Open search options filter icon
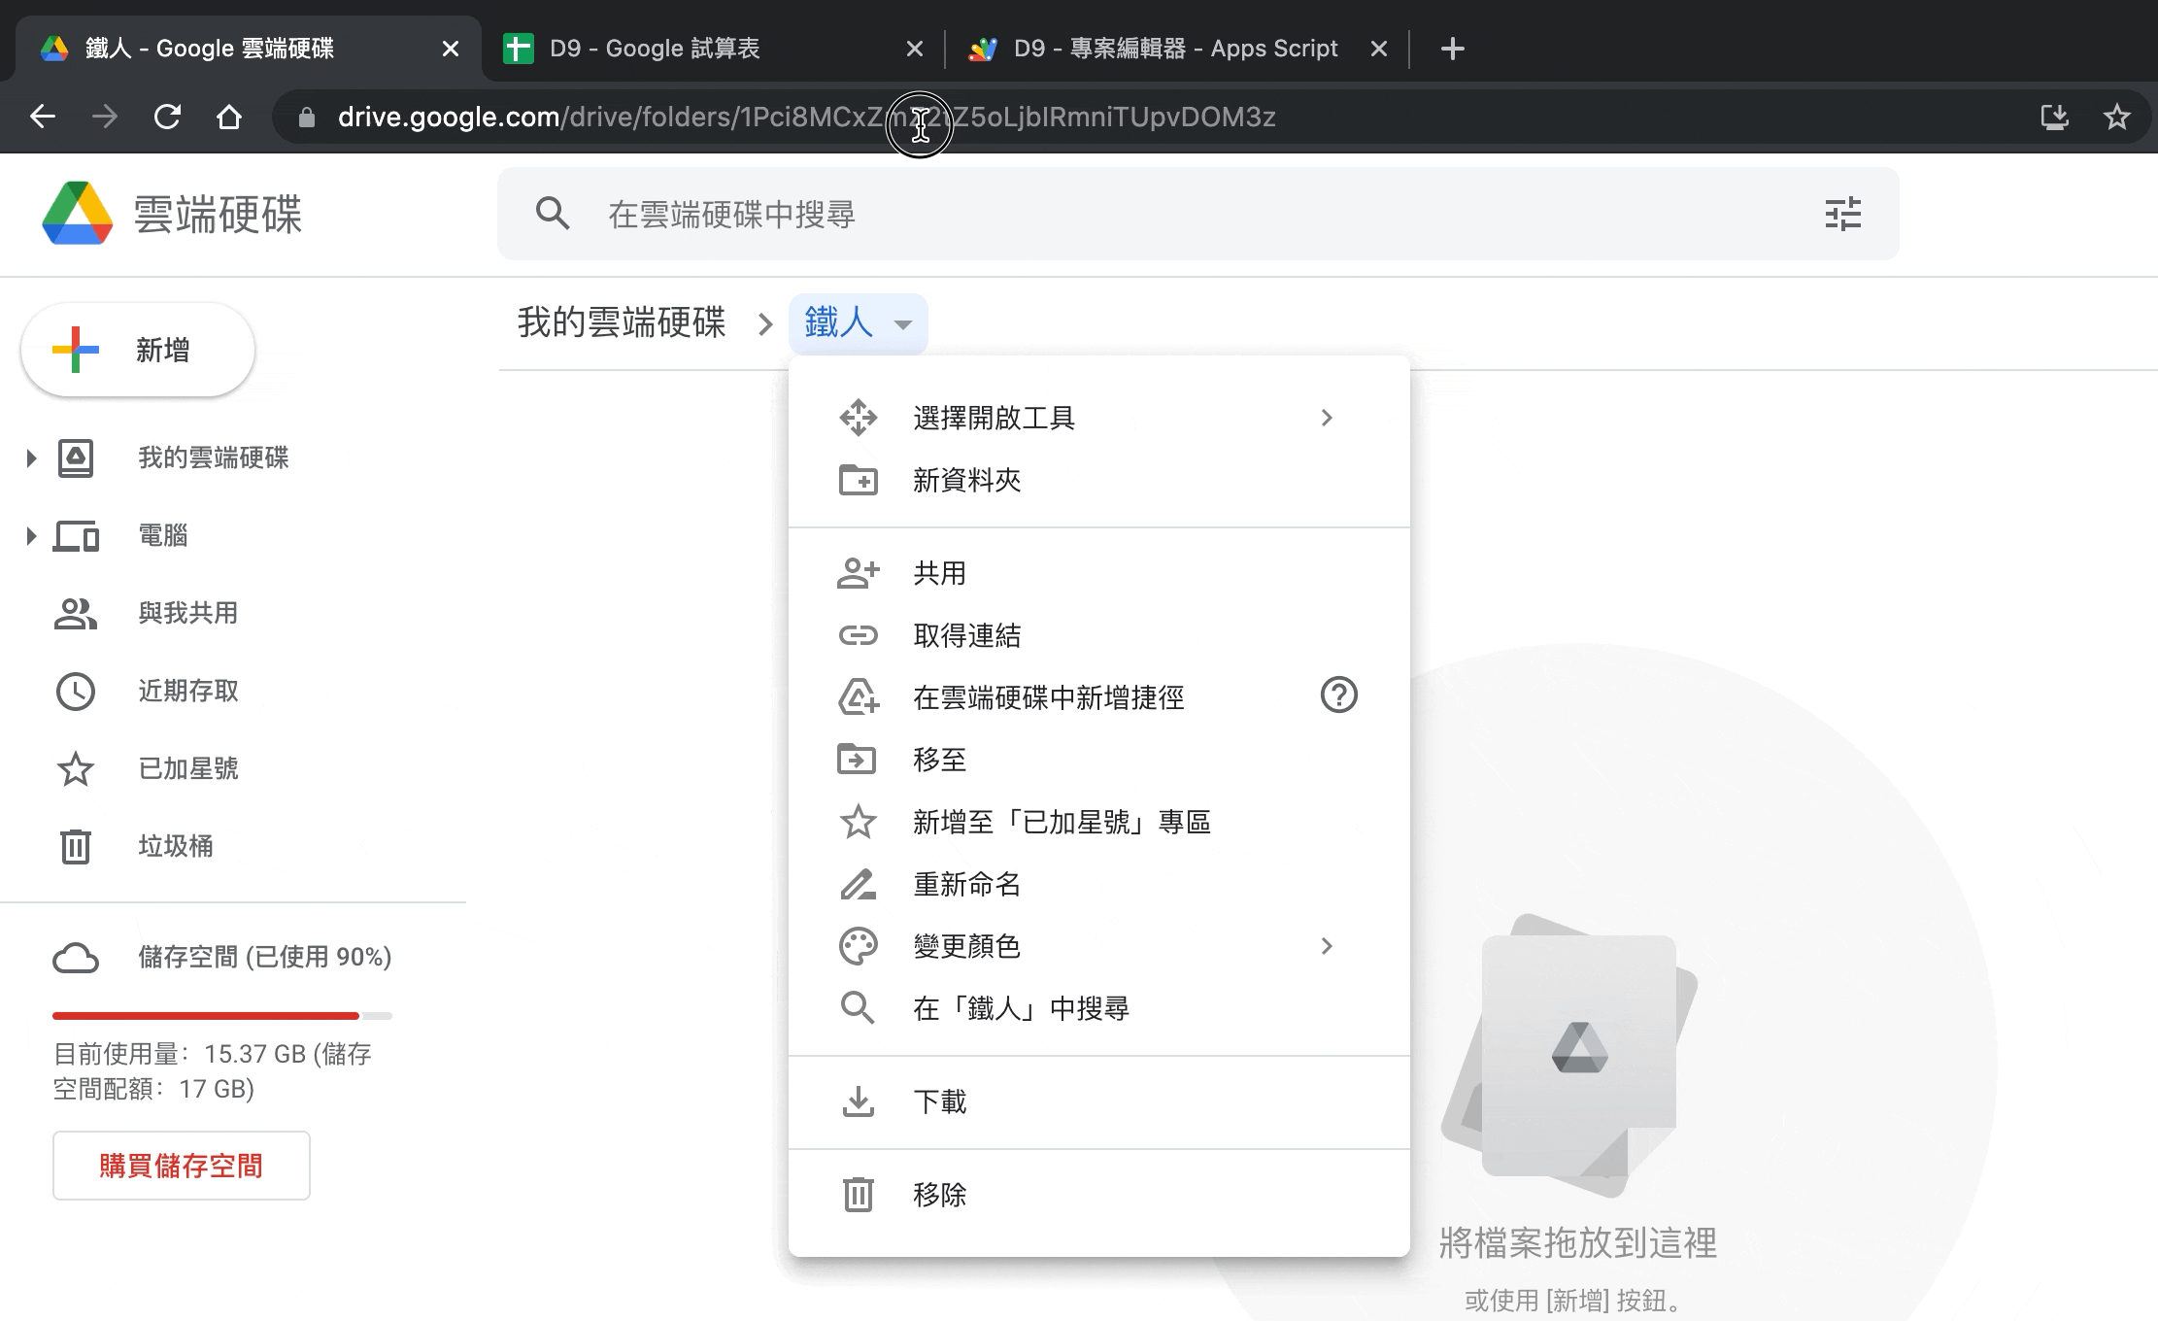The width and height of the screenshot is (2158, 1321). pos(1842,214)
